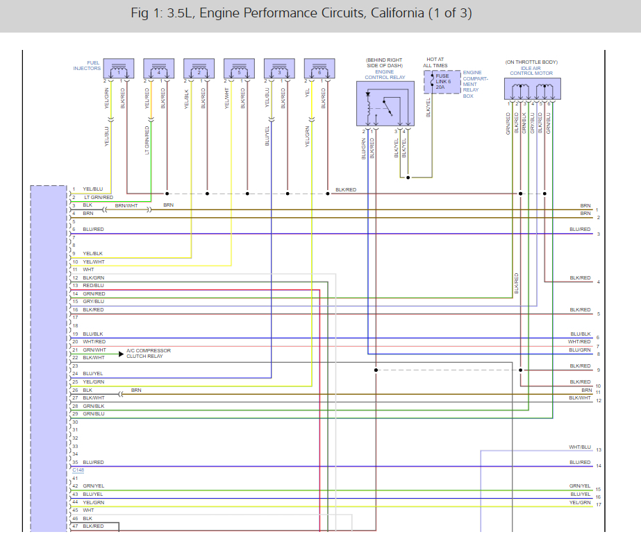641x541 pixels.
Task: Select the Engine Control Relay symbol
Action: (x=385, y=103)
